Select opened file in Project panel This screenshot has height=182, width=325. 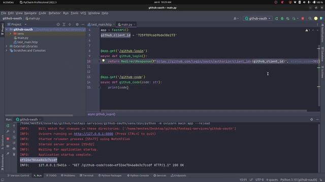coord(58,24)
